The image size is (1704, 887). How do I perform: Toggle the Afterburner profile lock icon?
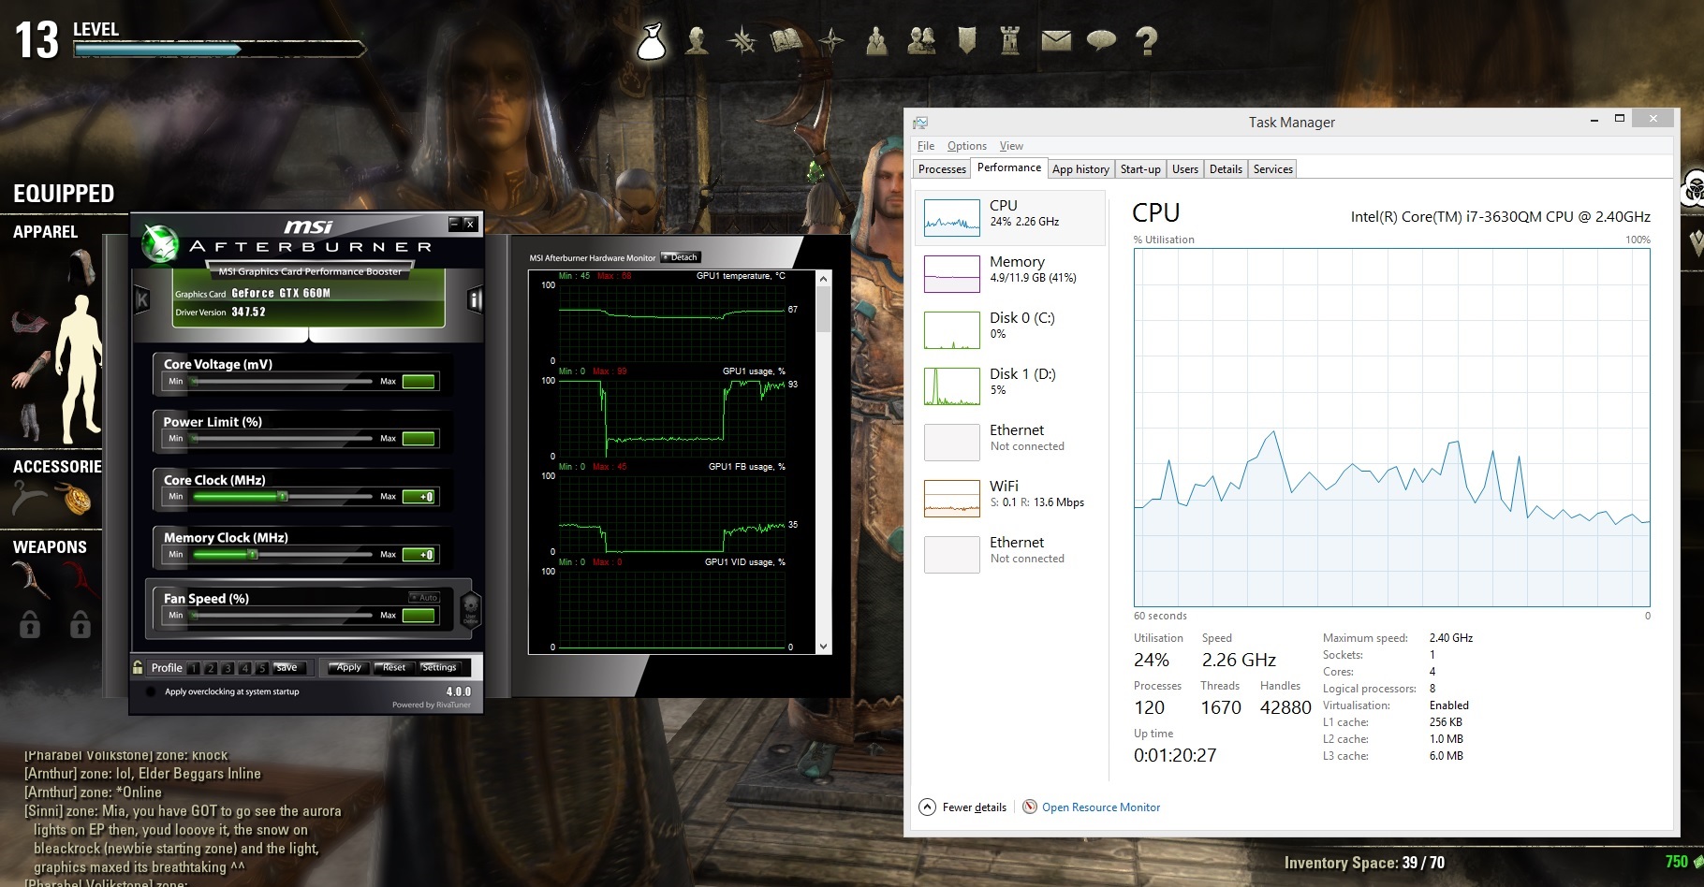[x=138, y=667]
